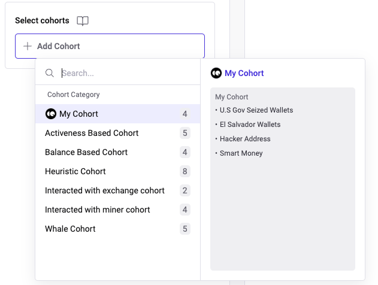Click the count badge showing 8
This screenshot has width=378, height=285.
pyautogui.click(x=185, y=171)
